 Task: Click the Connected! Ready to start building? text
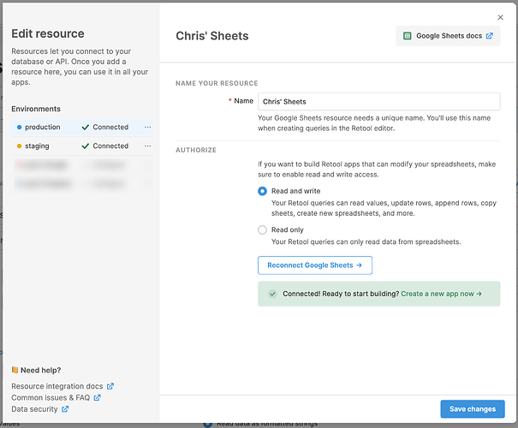pos(341,294)
